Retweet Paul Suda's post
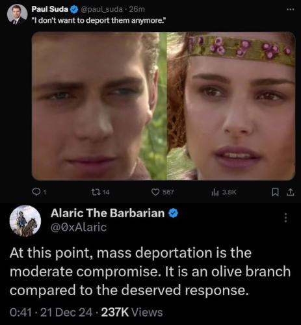Image resolution: width=301 pixels, height=325 pixels. click(94, 192)
